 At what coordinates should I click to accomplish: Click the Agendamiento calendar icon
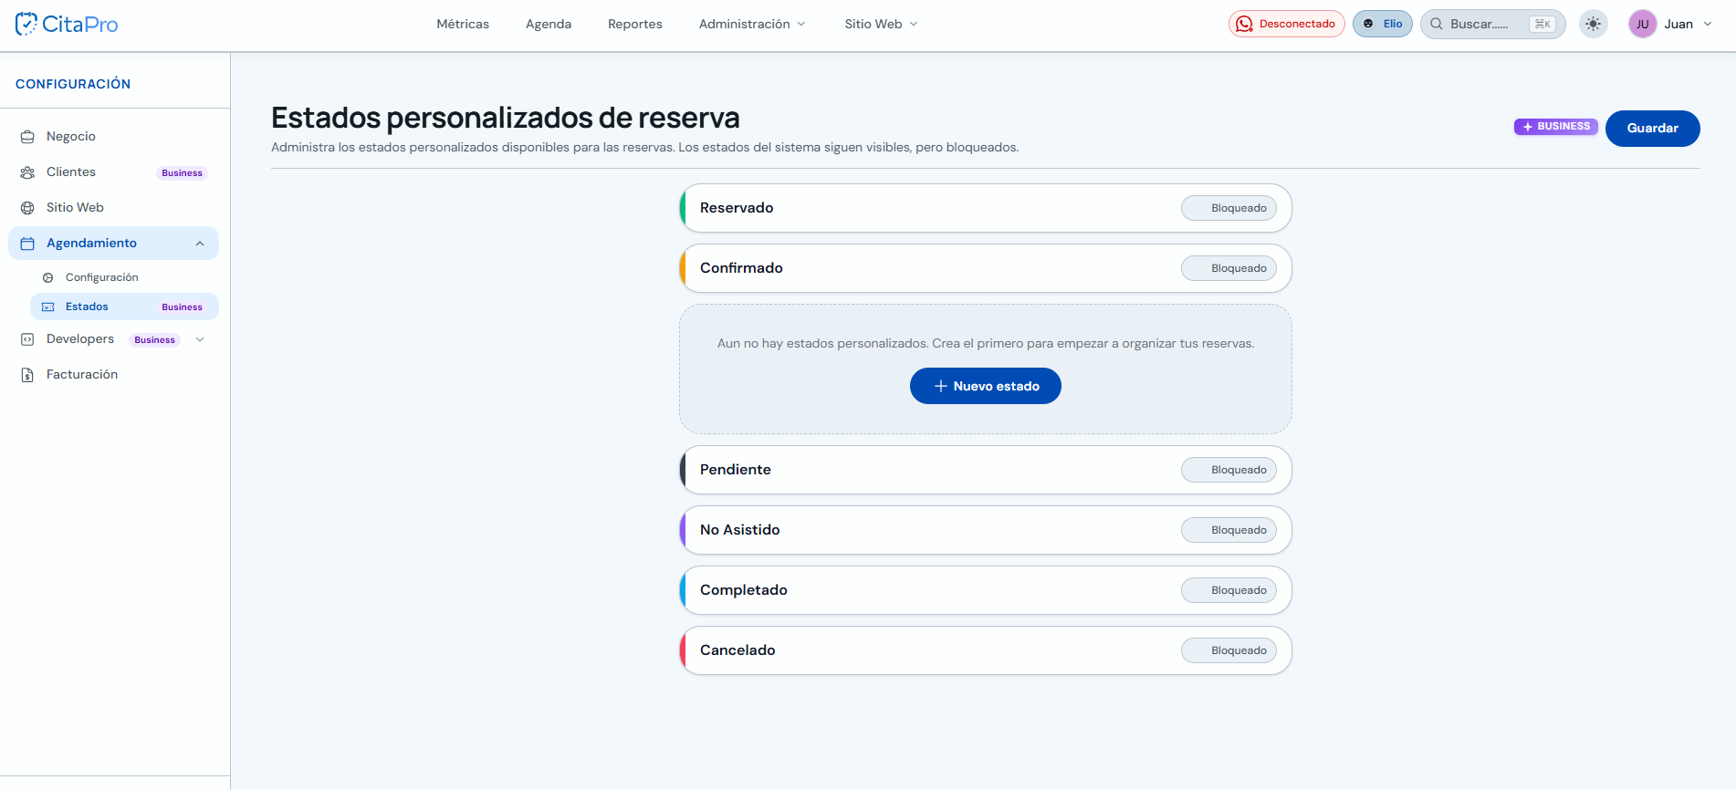pos(27,244)
